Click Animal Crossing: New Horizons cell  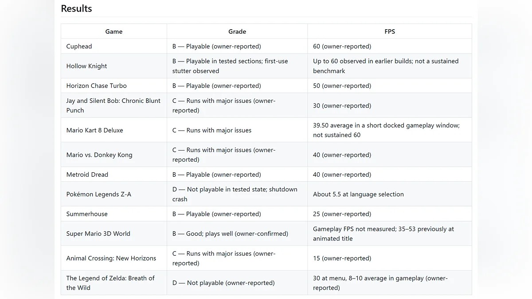point(114,258)
